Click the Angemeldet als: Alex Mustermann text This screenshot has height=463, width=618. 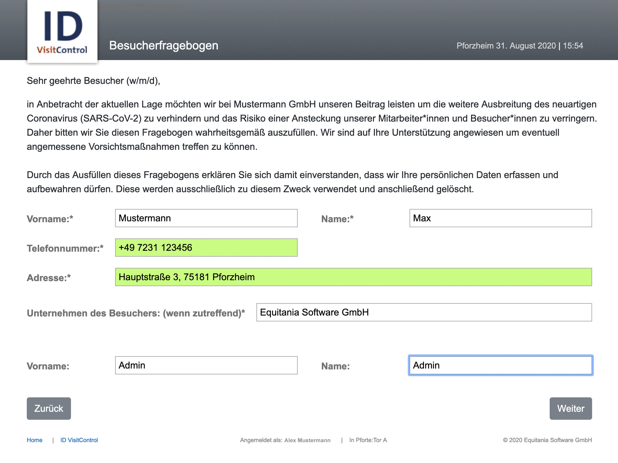(x=285, y=440)
